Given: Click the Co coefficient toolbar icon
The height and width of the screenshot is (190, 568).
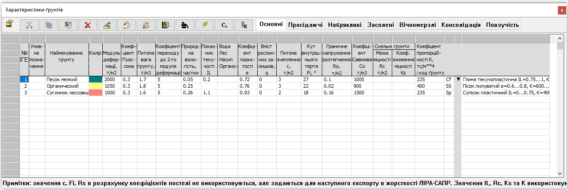Looking at the screenshot, I should click(x=224, y=25).
